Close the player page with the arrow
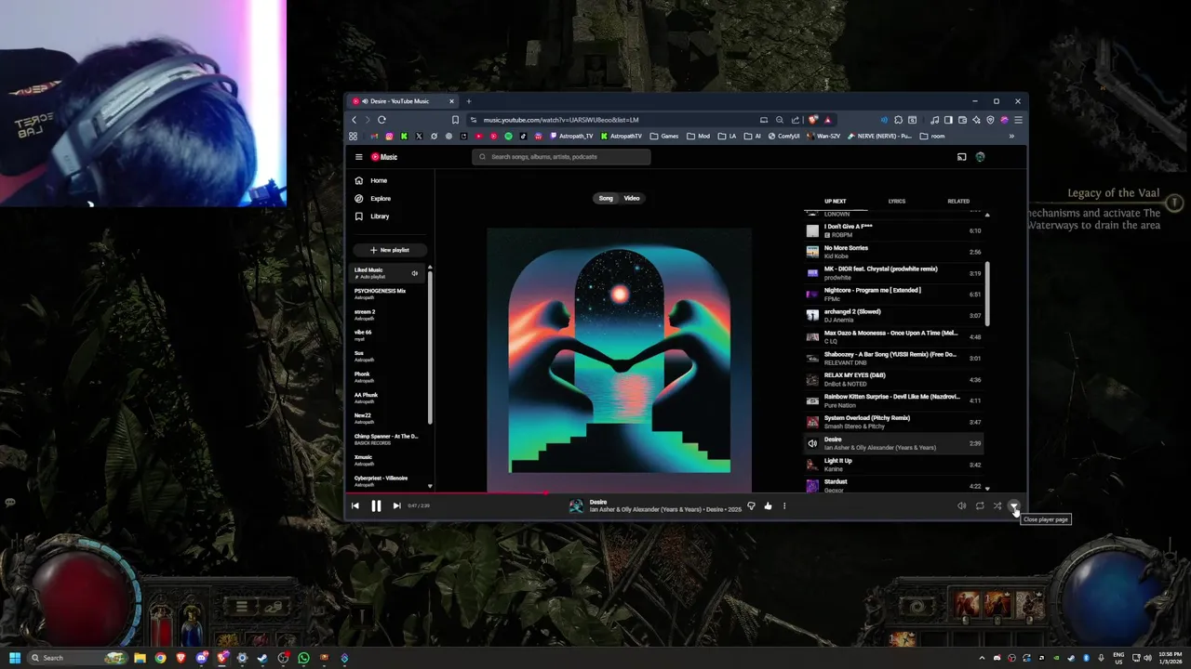 (1014, 505)
